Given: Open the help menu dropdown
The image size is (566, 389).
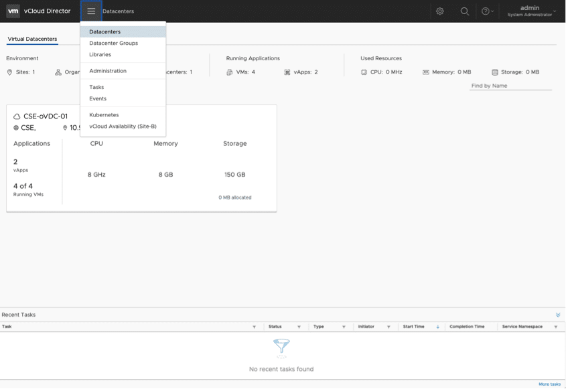Looking at the screenshot, I should [488, 11].
